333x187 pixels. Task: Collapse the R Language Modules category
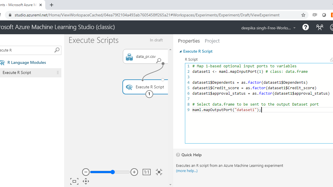pos(27,62)
